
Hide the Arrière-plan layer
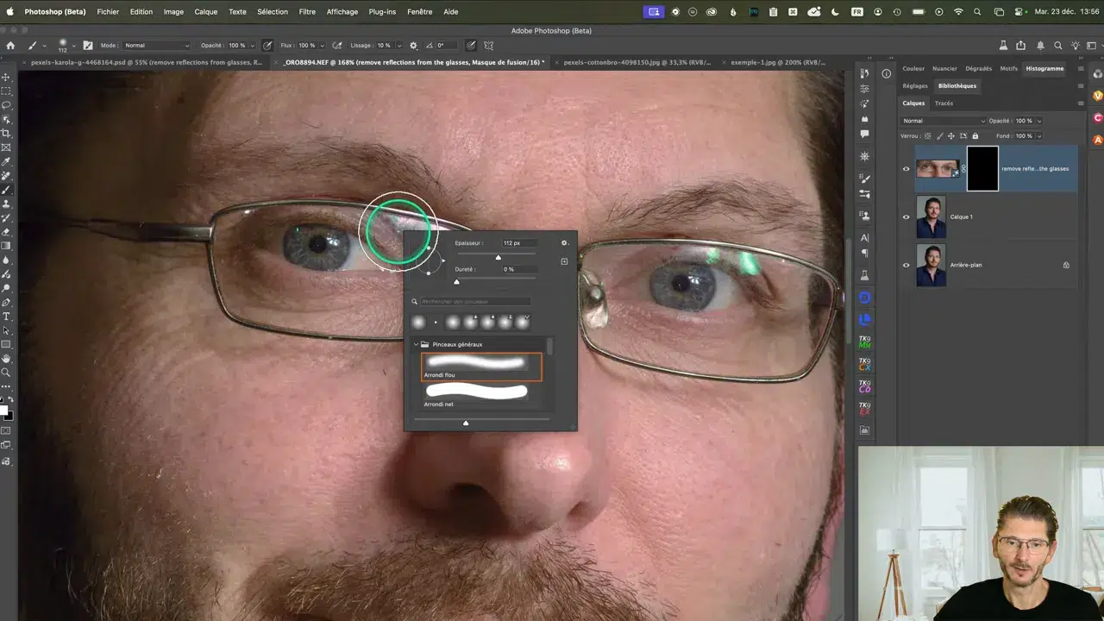tap(906, 266)
